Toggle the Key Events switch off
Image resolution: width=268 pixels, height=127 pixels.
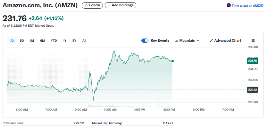pyautogui.click(x=145, y=40)
